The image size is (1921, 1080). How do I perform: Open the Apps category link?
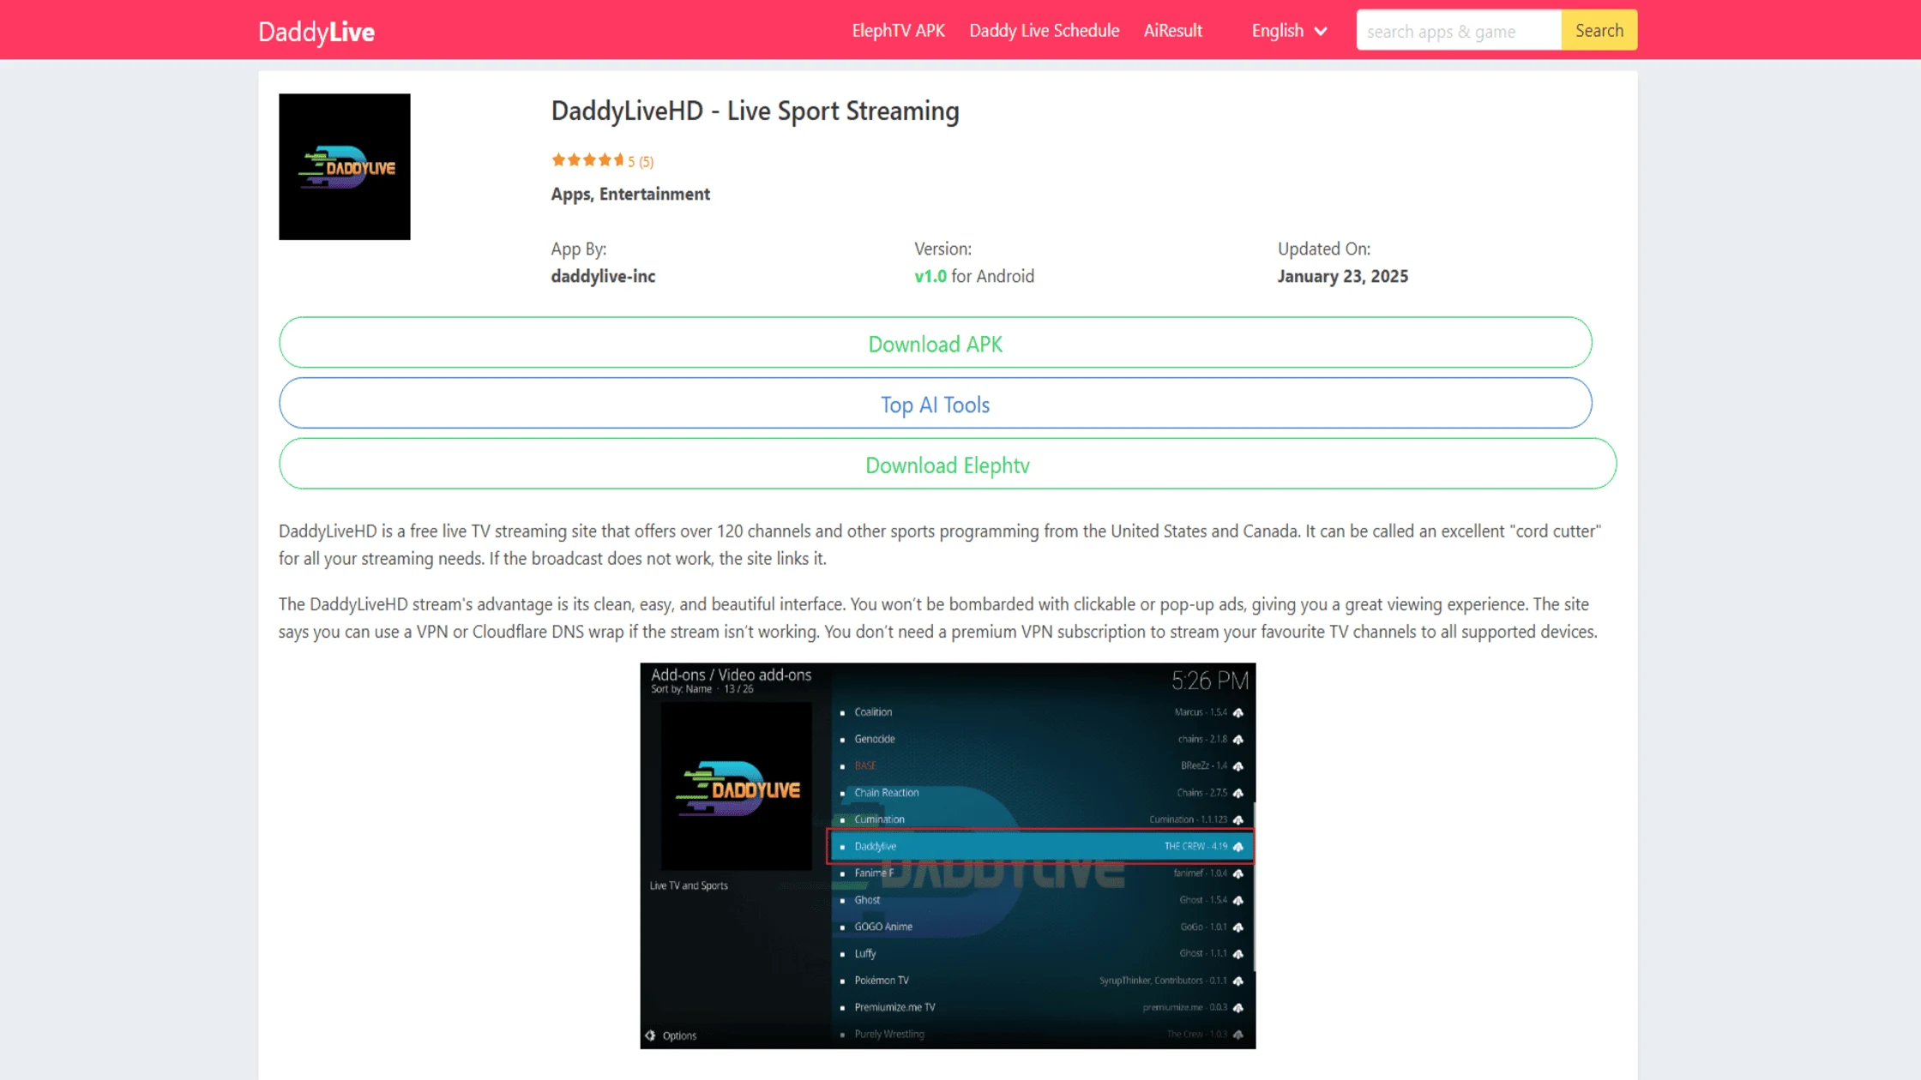[570, 194]
